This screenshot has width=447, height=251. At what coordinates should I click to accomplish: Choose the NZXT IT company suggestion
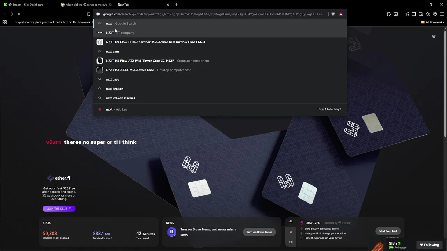click(x=220, y=33)
